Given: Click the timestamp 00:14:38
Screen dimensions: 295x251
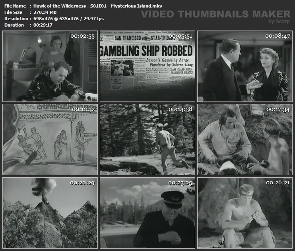Looking at the screenshot, I should click(x=180, y=109).
